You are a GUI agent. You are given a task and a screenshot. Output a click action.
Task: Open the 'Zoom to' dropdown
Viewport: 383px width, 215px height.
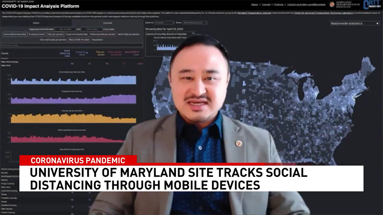coord(164,23)
